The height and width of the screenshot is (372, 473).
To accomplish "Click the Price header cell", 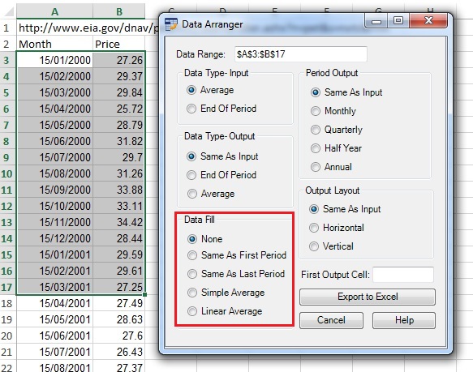I will click(x=119, y=44).
